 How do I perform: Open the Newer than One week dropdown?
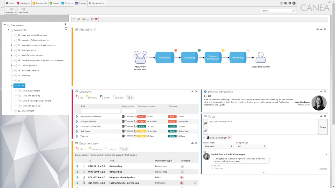point(218,146)
